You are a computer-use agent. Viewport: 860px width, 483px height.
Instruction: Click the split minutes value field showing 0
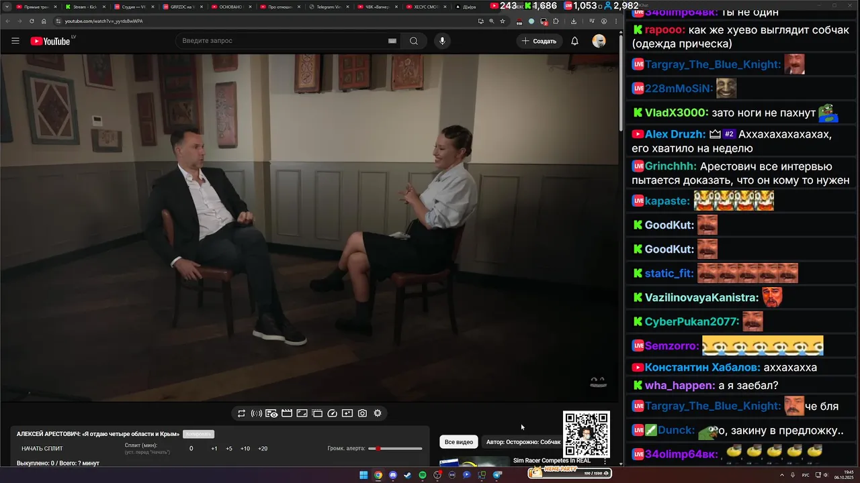(x=191, y=449)
